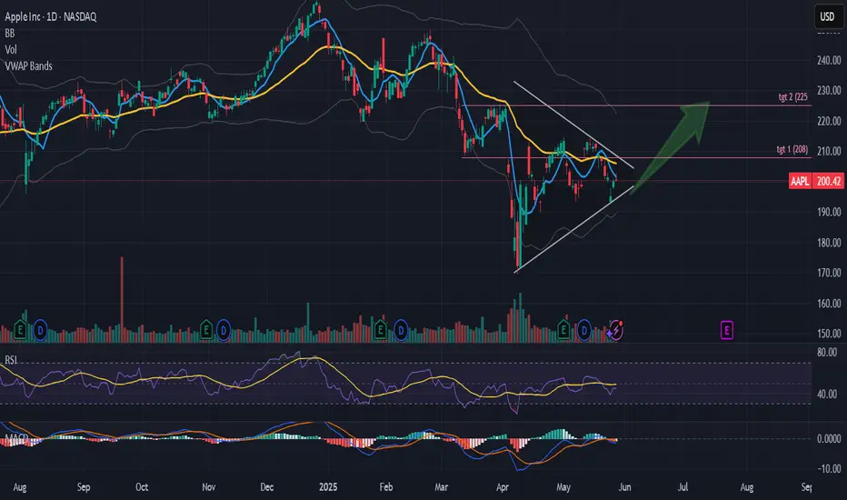Select the tgt 2 (225 line label

pos(792,96)
